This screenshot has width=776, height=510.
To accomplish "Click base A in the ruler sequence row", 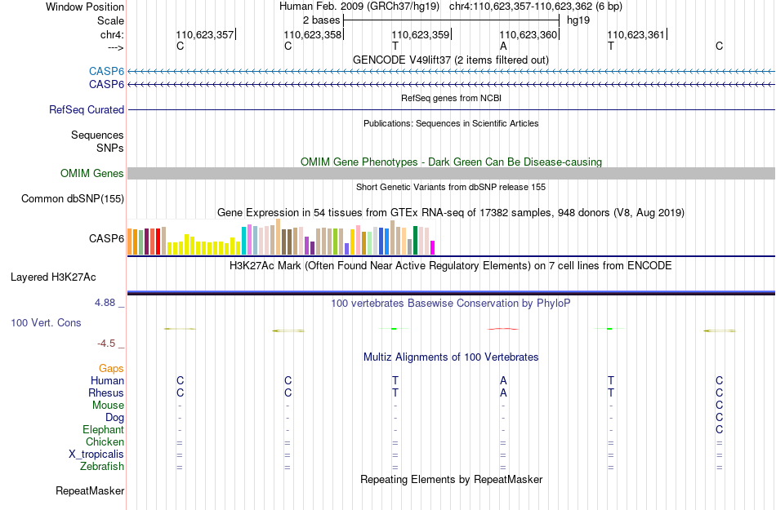I will [x=503, y=46].
